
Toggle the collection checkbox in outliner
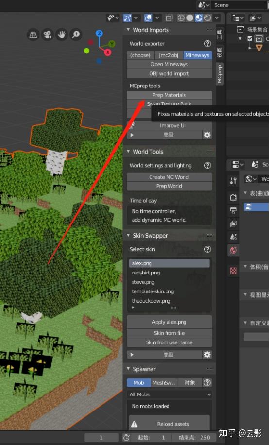(x=250, y=38)
